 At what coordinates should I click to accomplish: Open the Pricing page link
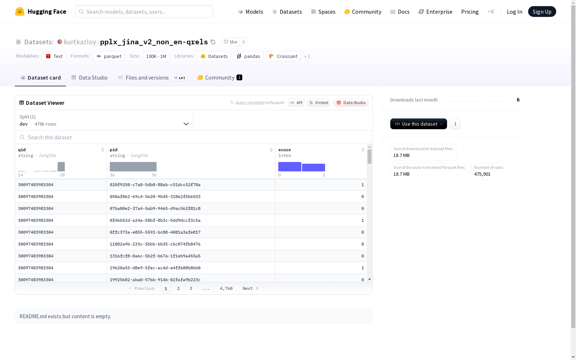(470, 12)
